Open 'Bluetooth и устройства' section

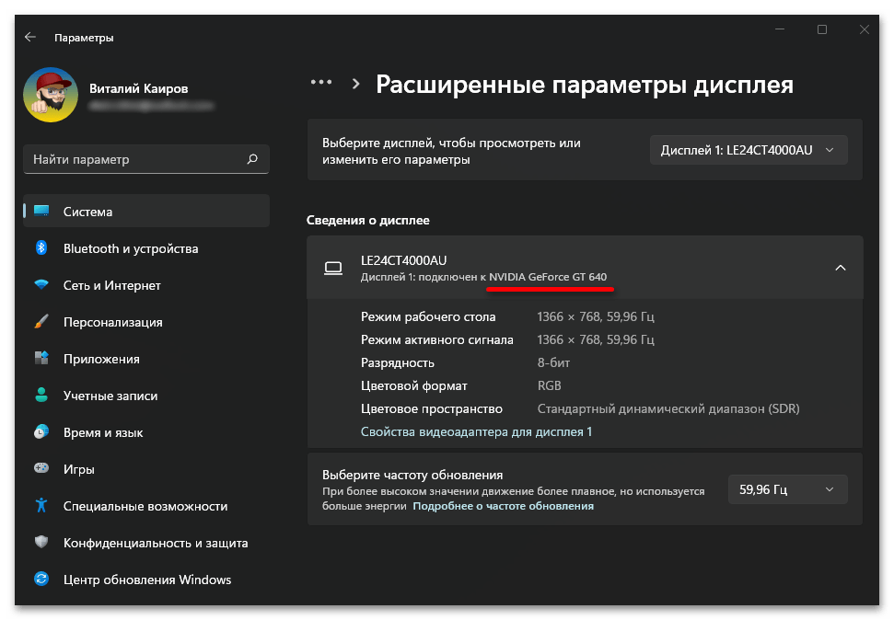pos(131,248)
